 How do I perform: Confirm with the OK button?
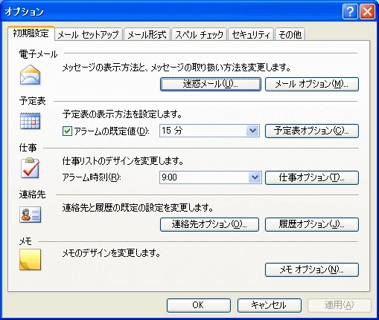point(199,305)
